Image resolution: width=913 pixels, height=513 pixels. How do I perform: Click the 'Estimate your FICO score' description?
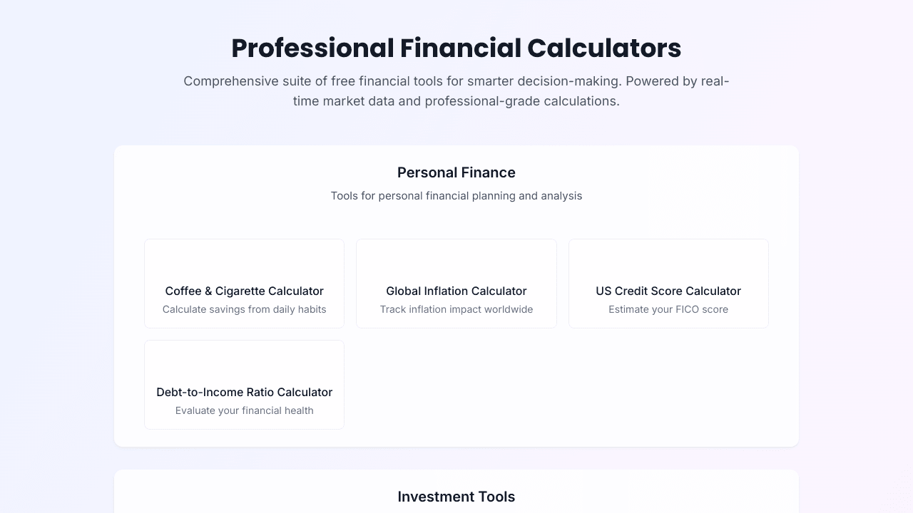pos(668,309)
